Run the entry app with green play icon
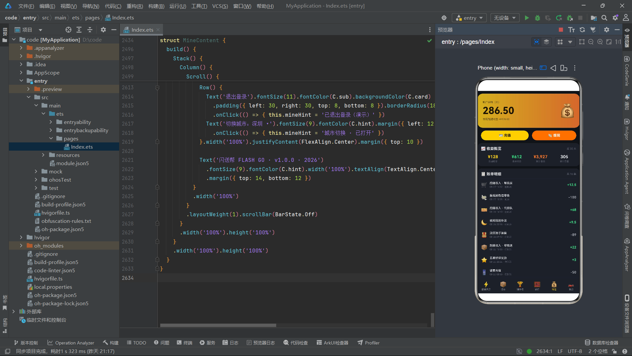The image size is (632, 356). point(527,18)
